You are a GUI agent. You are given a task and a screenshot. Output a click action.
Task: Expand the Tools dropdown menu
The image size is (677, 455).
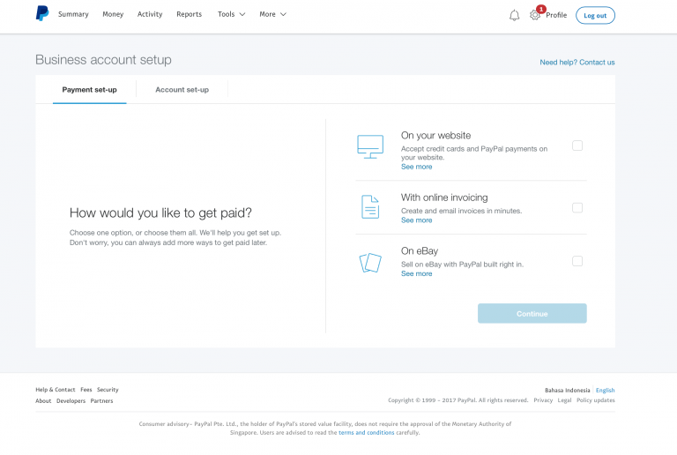pyautogui.click(x=232, y=14)
